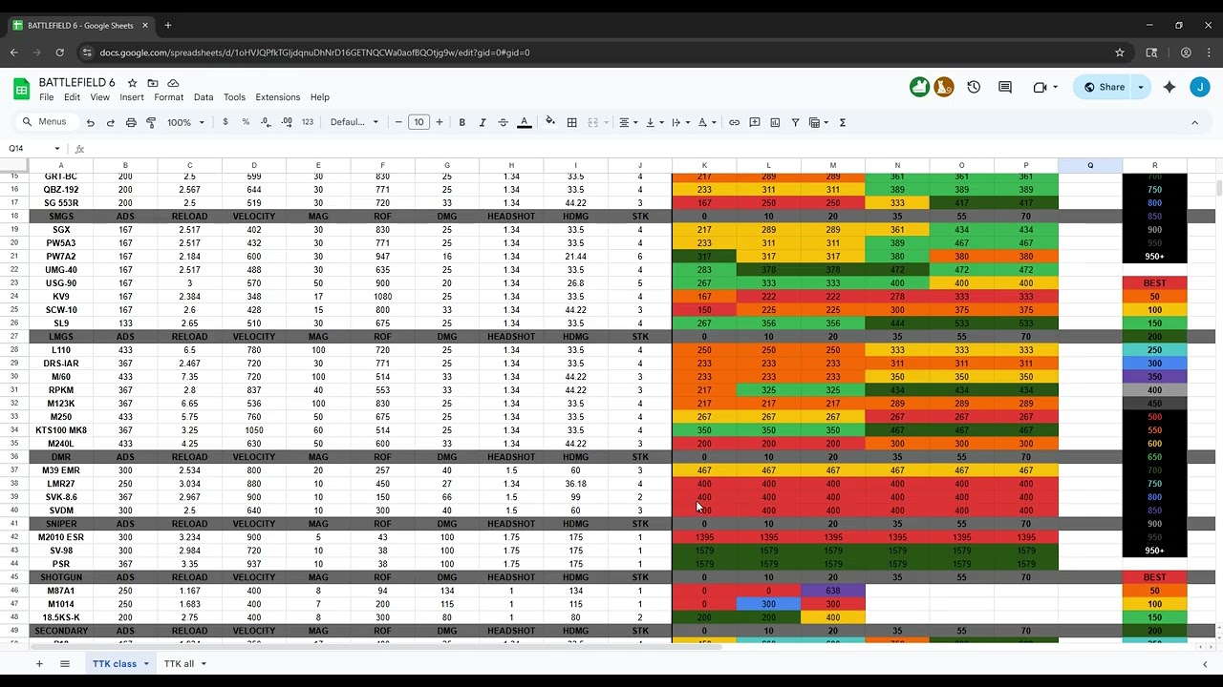Click the Share button

point(1103,87)
